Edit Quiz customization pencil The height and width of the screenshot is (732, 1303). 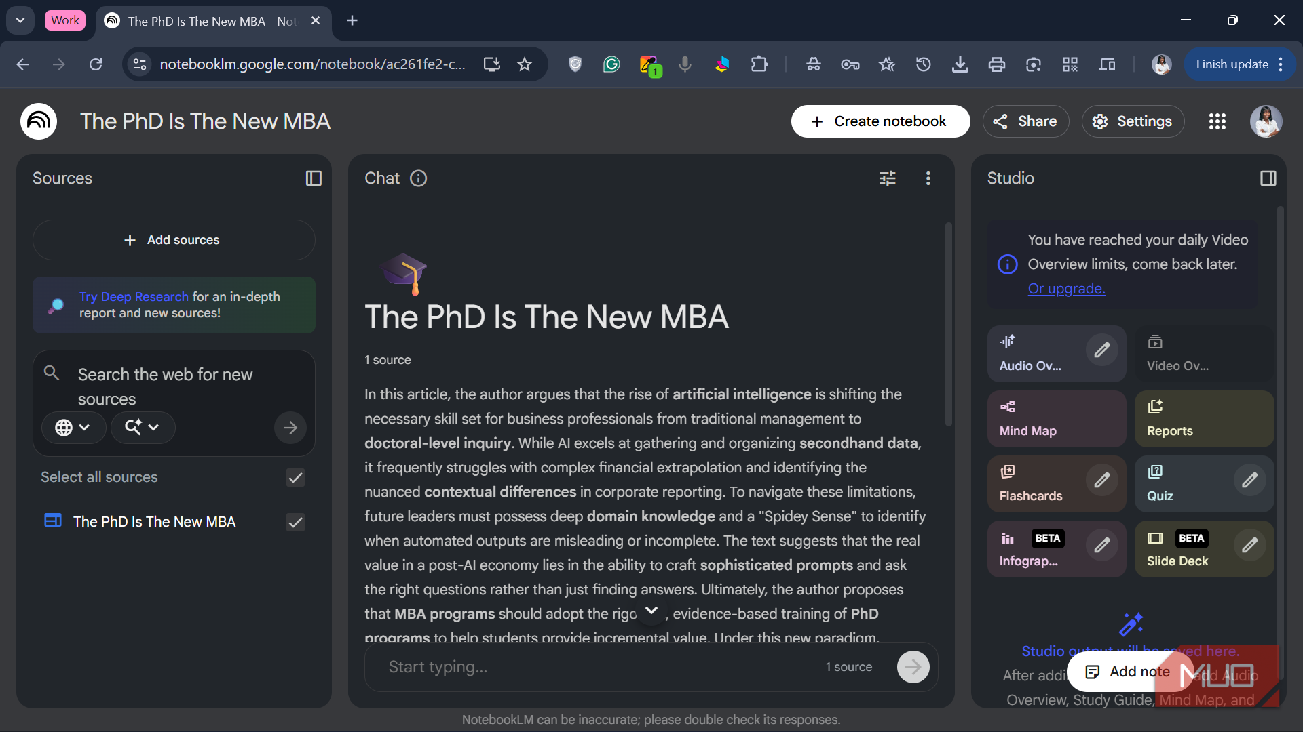pyautogui.click(x=1250, y=480)
